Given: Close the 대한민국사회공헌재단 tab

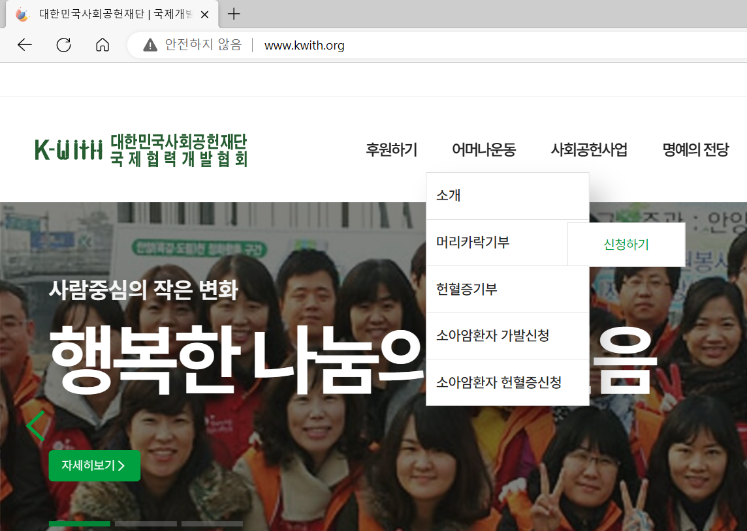Looking at the screenshot, I should point(205,15).
